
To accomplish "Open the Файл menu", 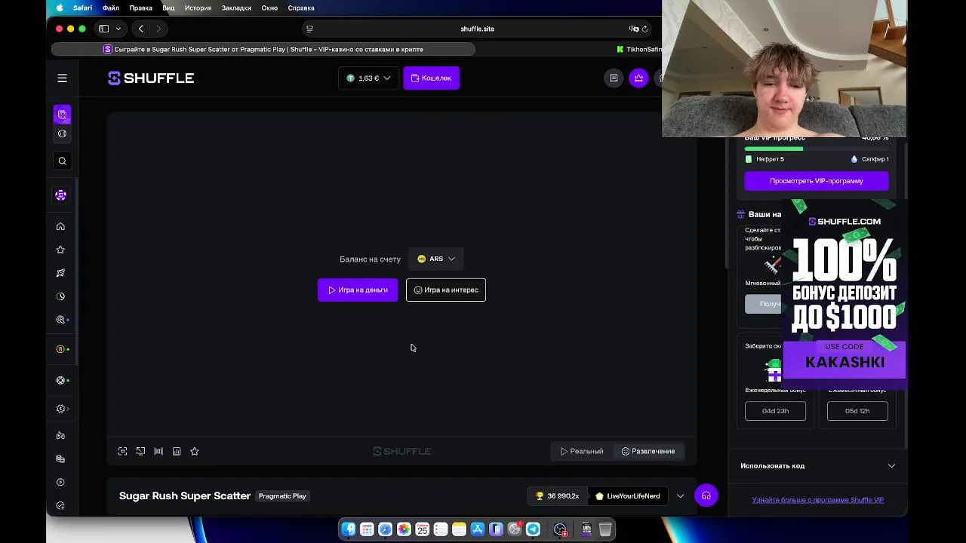I will tap(111, 8).
